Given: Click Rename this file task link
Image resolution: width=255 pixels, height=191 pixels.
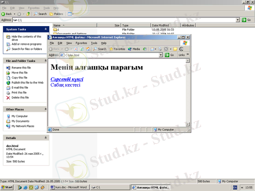Looking at the screenshot, I should (x=21, y=68).
